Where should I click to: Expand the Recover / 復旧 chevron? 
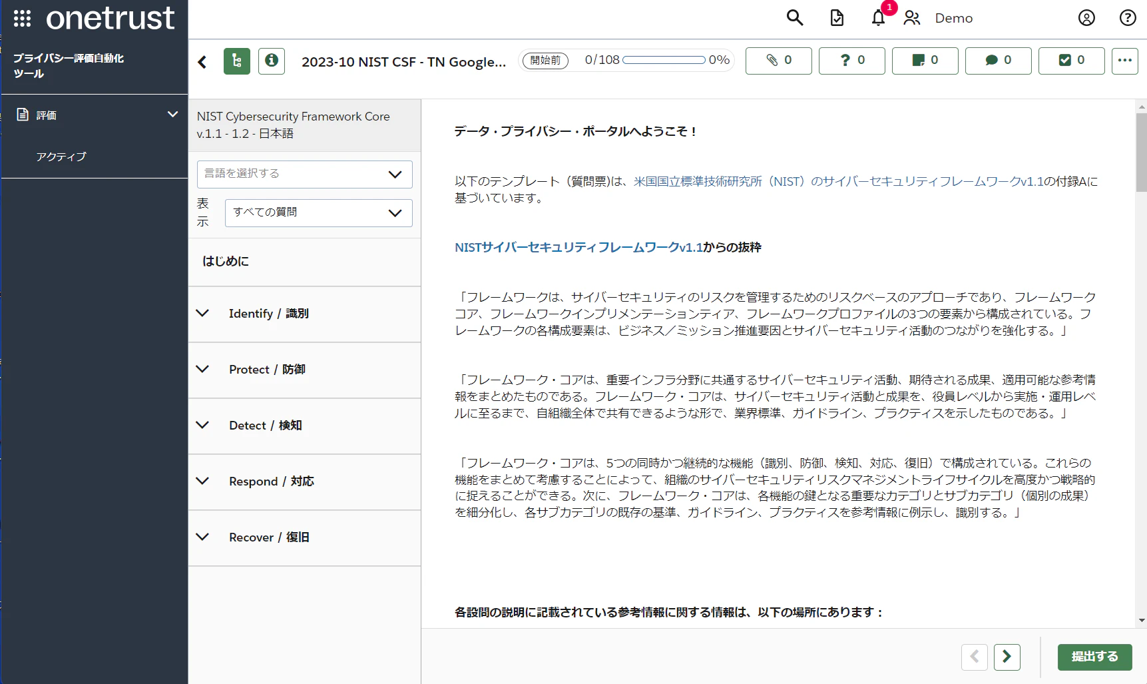point(202,537)
